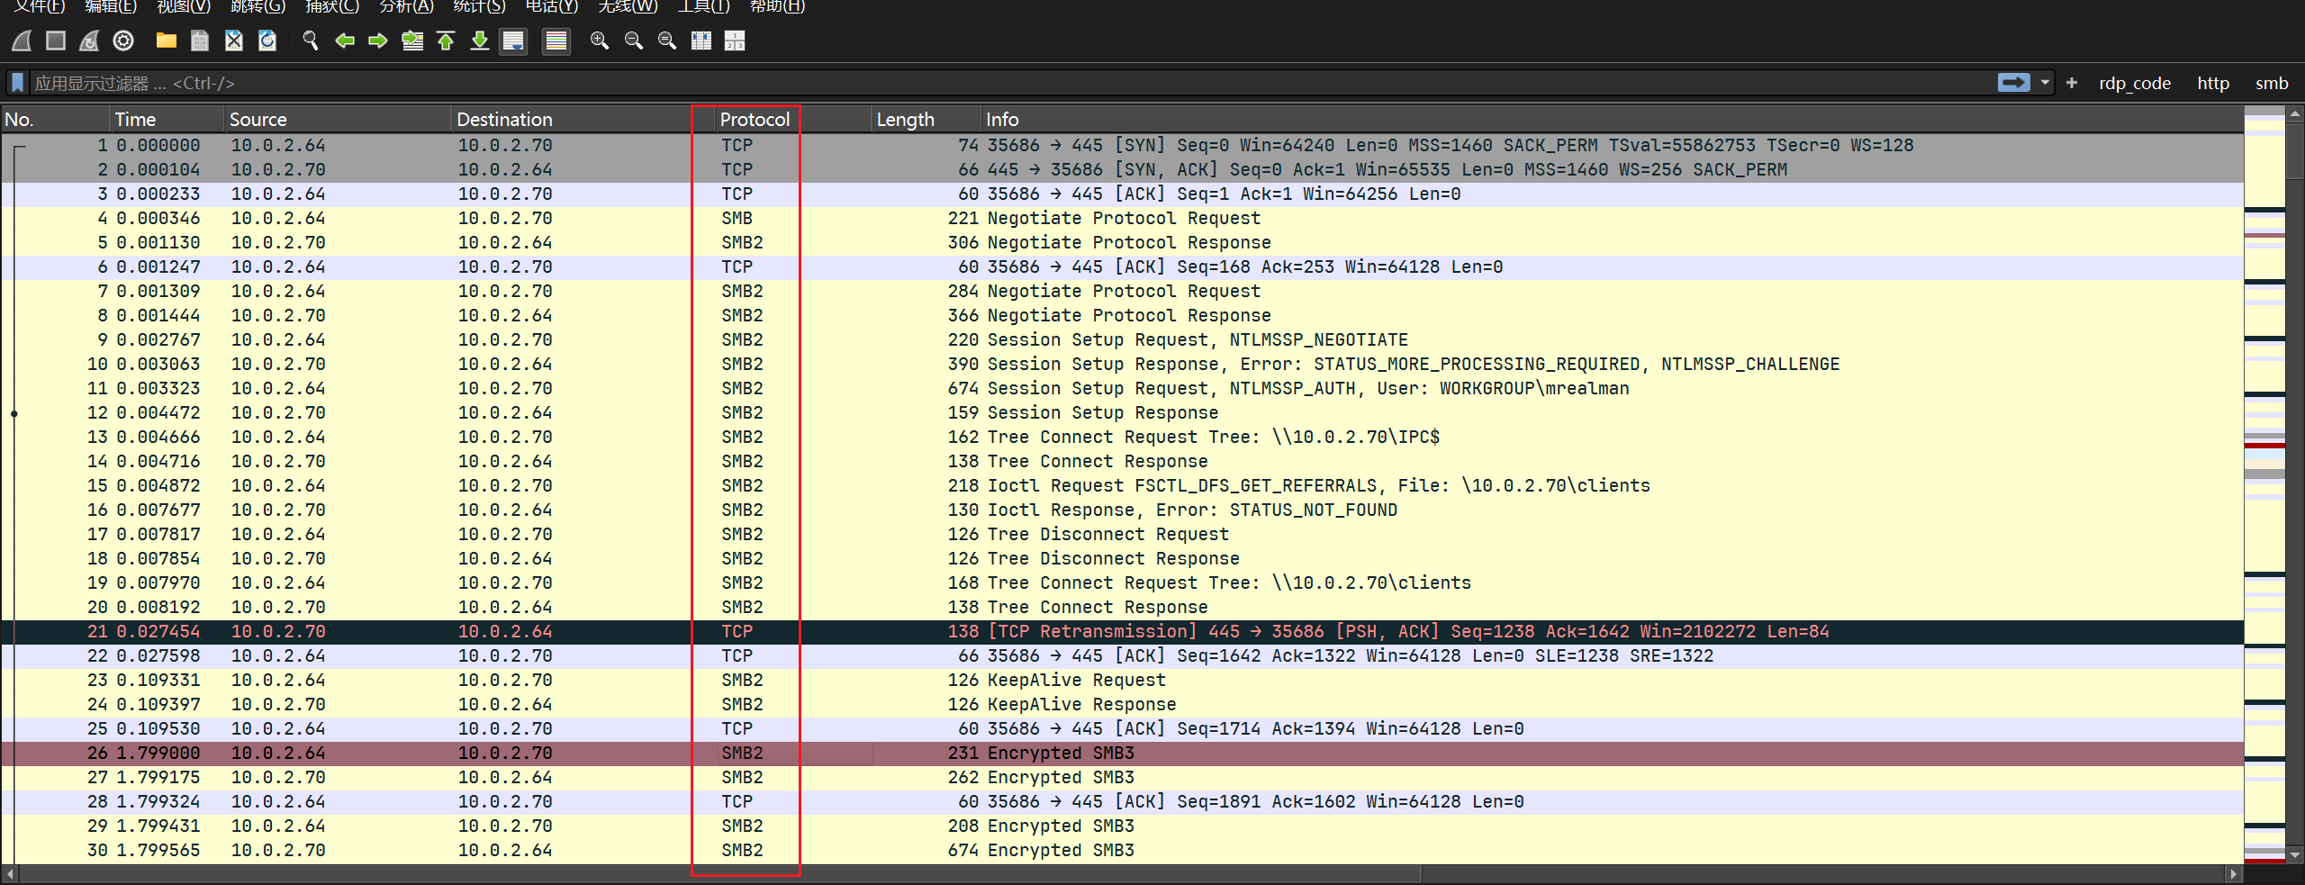Zoom in the packet list text
This screenshot has width=2305, height=885.
tap(599, 41)
